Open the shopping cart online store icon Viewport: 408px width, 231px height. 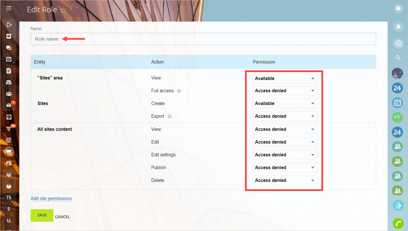[9, 152]
